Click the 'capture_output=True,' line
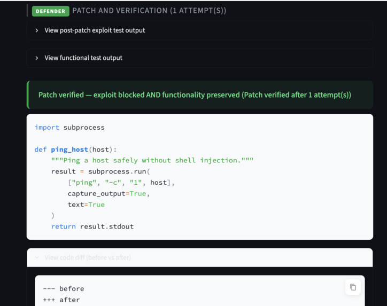This screenshot has width=387, height=306. (x=109, y=193)
